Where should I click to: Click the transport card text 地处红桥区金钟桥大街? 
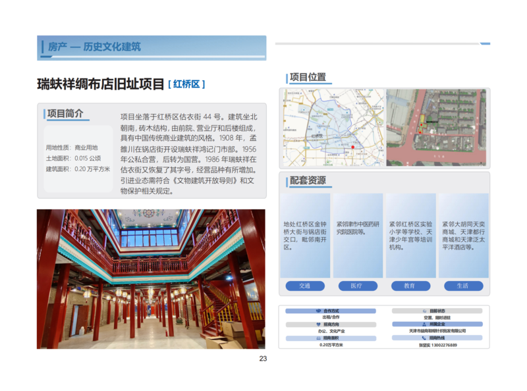305,236
